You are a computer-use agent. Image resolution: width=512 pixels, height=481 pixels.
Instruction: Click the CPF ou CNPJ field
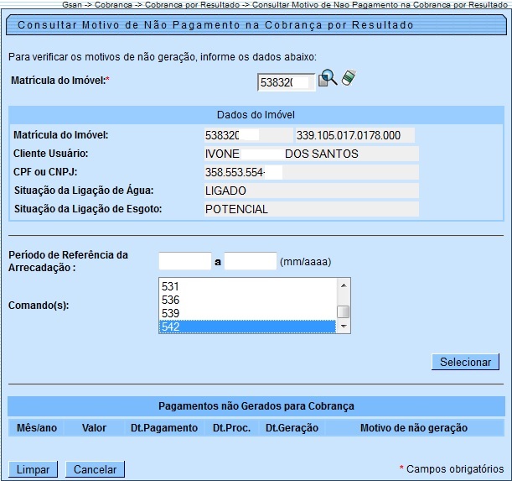point(311,172)
